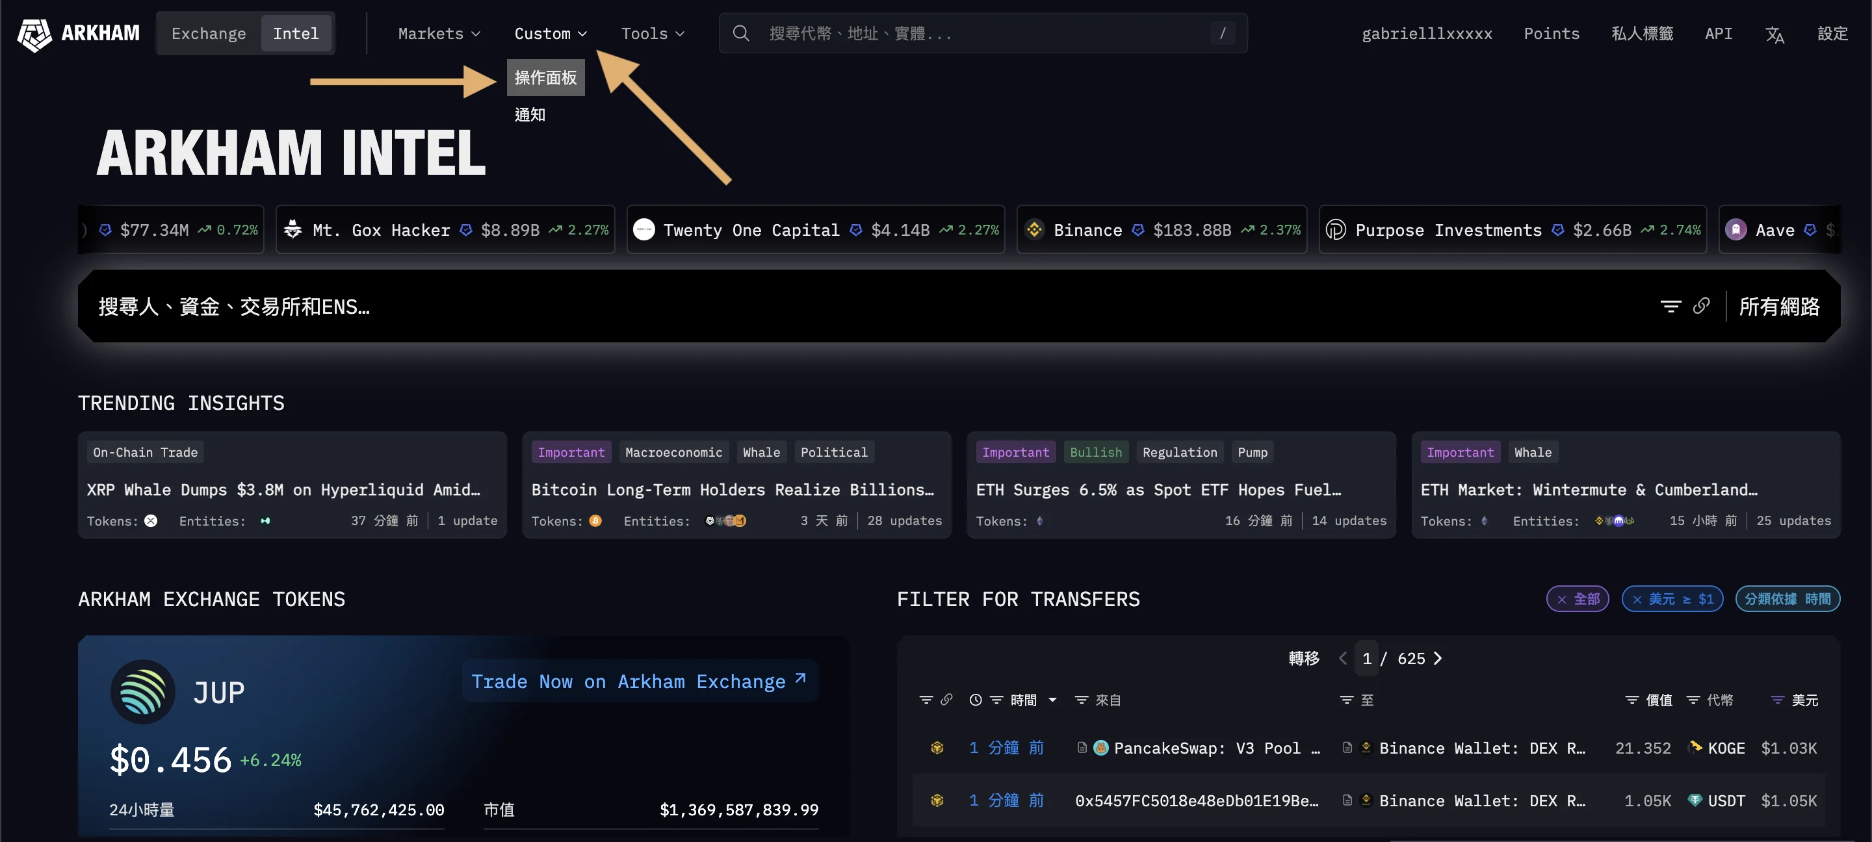Remove the 美元 ≥ $1 filter chip

[1637, 600]
